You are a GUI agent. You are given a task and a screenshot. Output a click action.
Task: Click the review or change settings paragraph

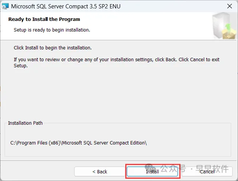point(117,62)
